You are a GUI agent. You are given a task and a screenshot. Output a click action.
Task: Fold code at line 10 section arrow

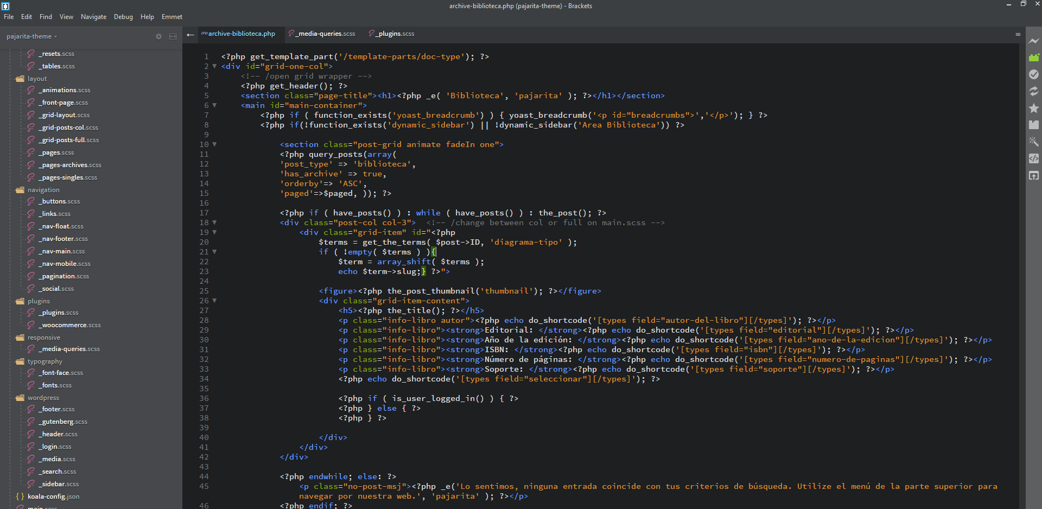214,144
